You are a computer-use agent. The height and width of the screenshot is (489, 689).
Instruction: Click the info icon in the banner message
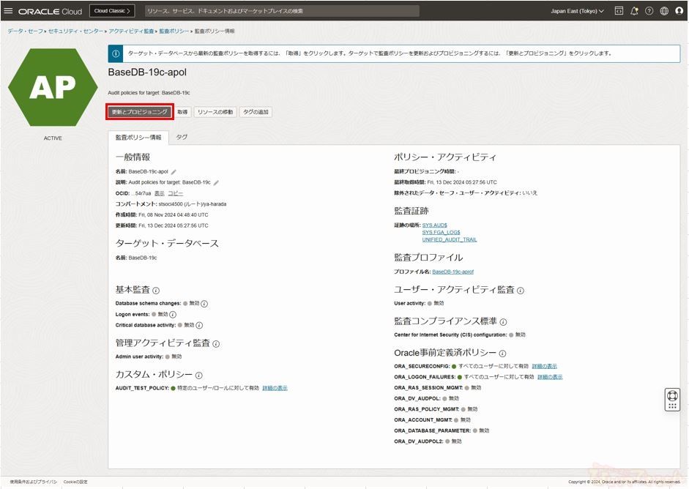click(x=116, y=53)
